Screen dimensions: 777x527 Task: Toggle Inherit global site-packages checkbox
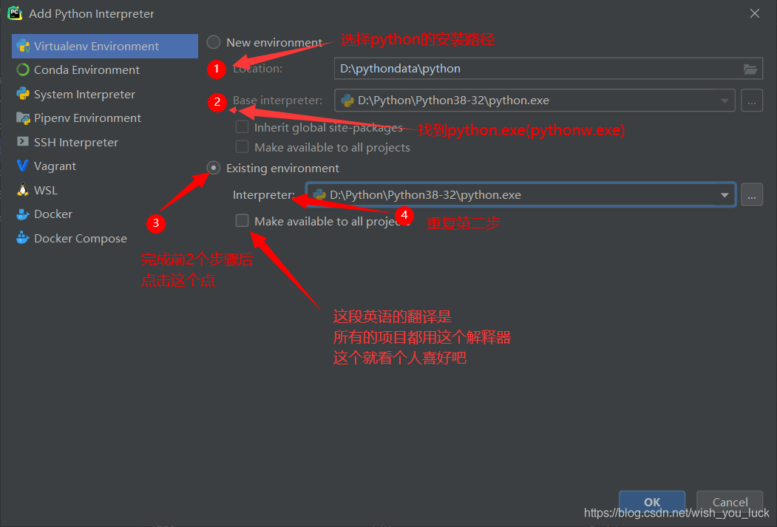242,127
